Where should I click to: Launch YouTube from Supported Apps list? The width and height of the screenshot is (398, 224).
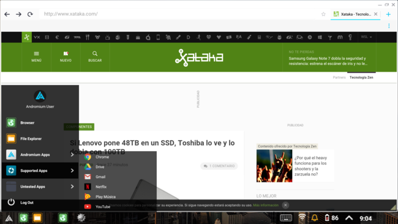pyautogui.click(x=118, y=206)
